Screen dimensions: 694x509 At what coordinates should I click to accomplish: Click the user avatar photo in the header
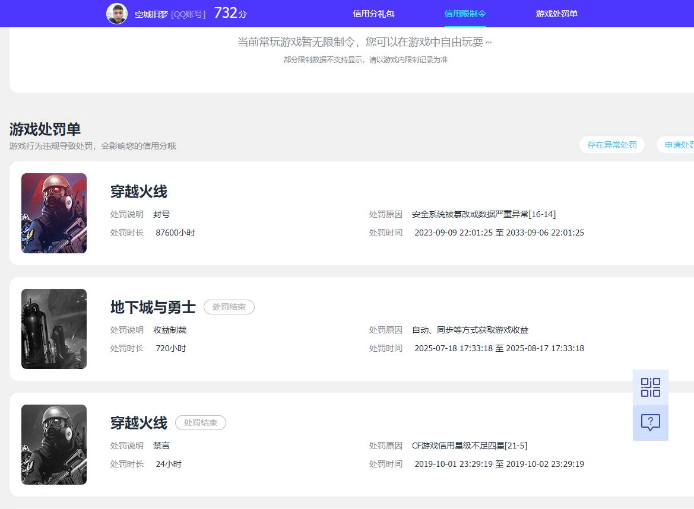[x=117, y=13]
